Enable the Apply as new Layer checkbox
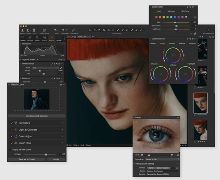The width and height of the screenshot is (220, 180). pyautogui.click(x=10, y=149)
